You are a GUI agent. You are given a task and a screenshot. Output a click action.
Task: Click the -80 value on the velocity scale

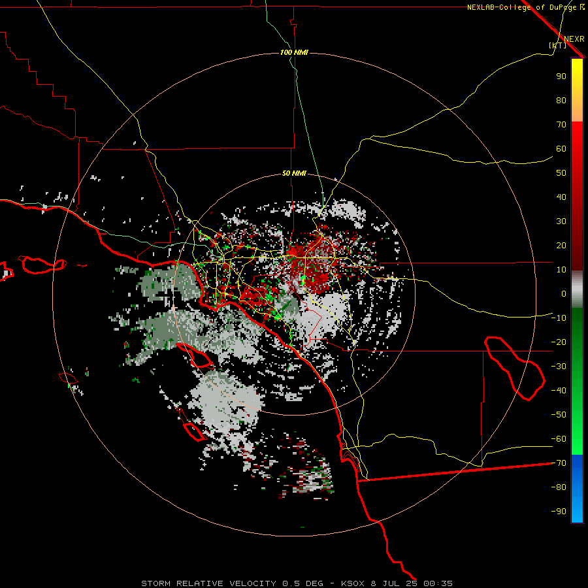pyautogui.click(x=559, y=487)
